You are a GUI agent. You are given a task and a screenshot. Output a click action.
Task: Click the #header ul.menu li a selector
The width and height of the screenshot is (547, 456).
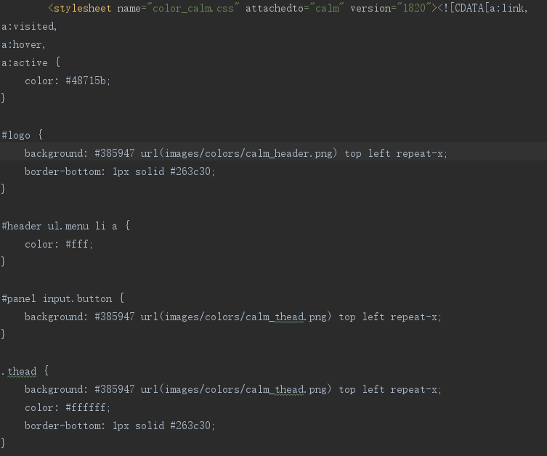click(60, 226)
